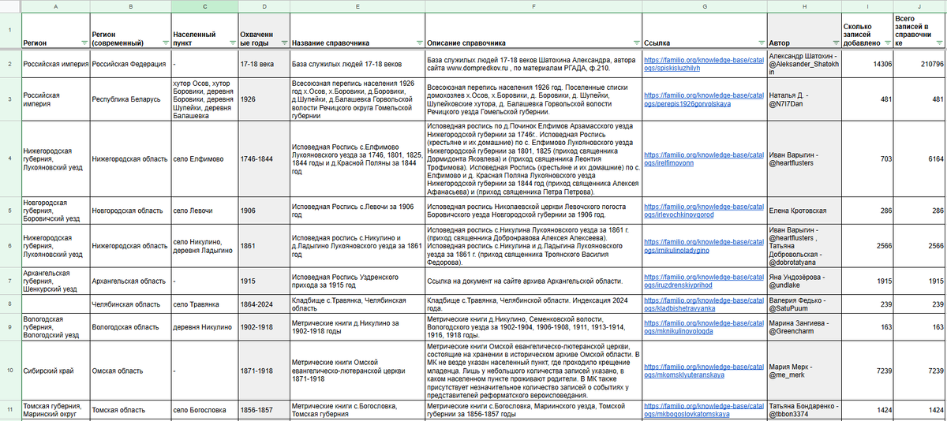
Task: Select the 'деревня Никулино' cell in row 9
Action: pyautogui.click(x=204, y=327)
